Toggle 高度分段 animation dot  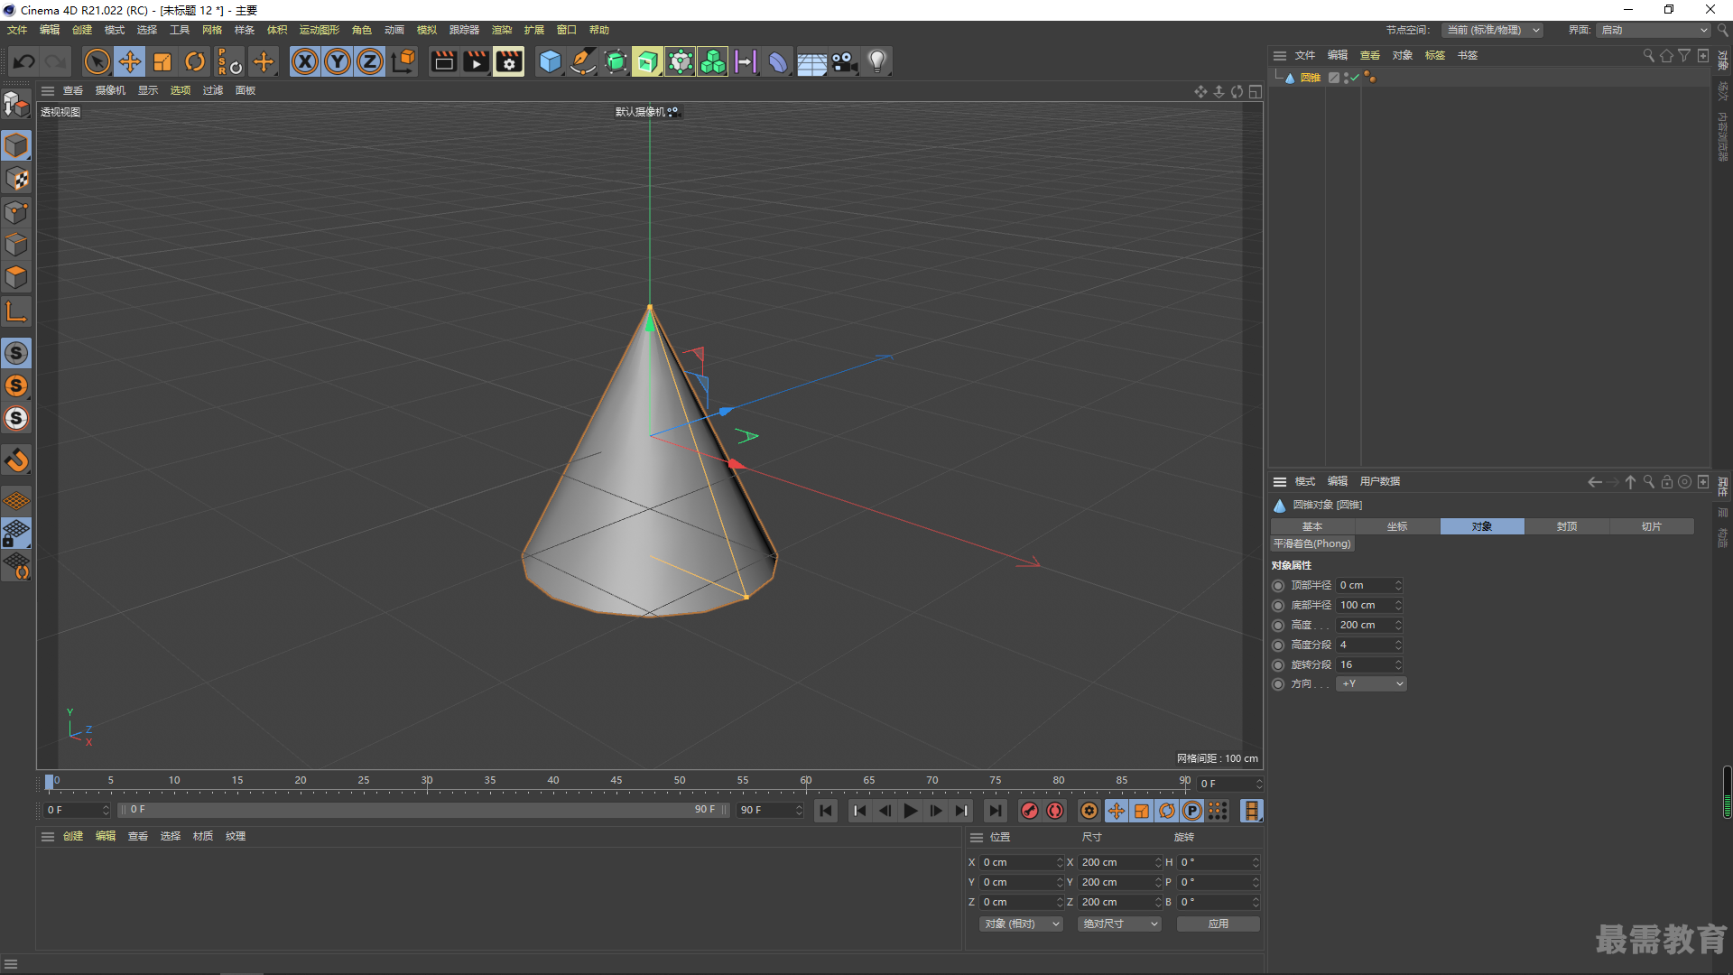1278,645
